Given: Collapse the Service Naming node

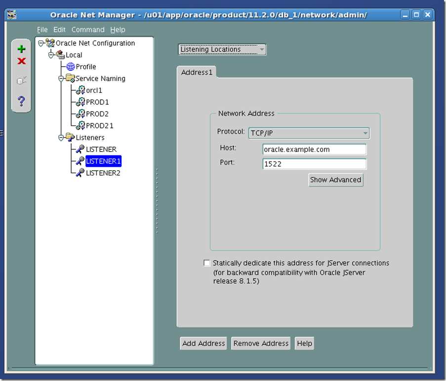Looking at the screenshot, I should click(61, 78).
